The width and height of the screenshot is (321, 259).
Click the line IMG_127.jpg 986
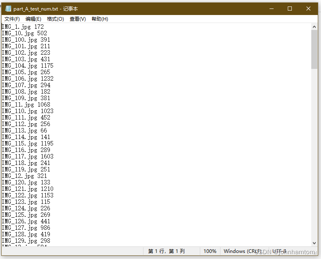coord(26,228)
